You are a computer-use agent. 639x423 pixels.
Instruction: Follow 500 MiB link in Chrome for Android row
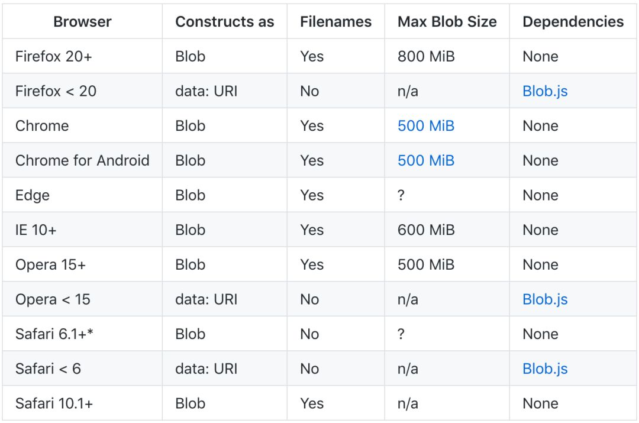pos(426,160)
